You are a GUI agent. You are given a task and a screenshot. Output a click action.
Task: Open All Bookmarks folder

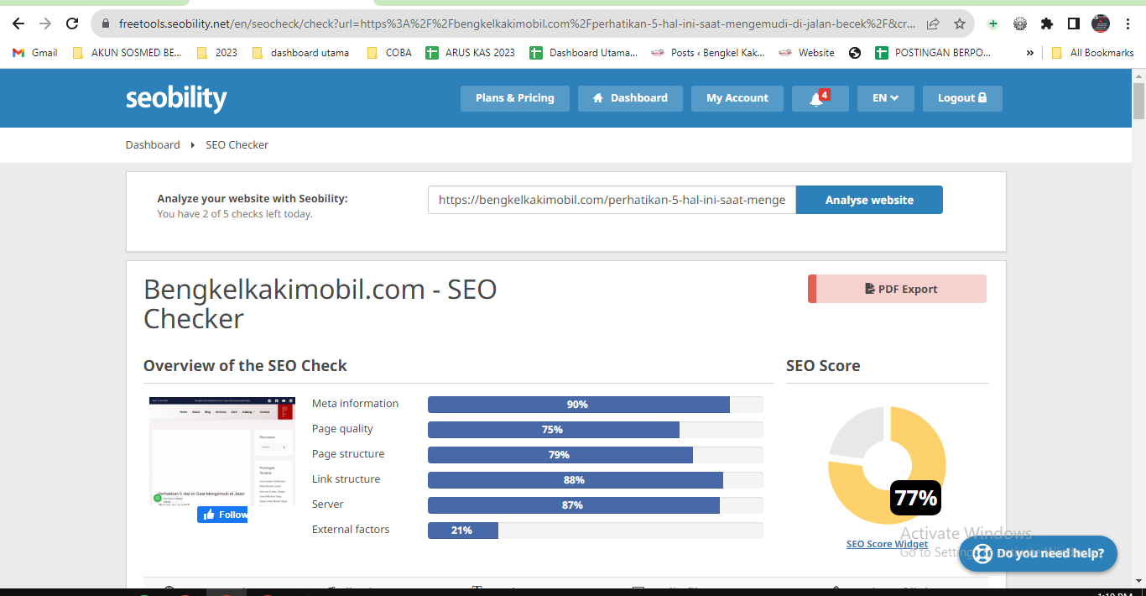tap(1092, 52)
